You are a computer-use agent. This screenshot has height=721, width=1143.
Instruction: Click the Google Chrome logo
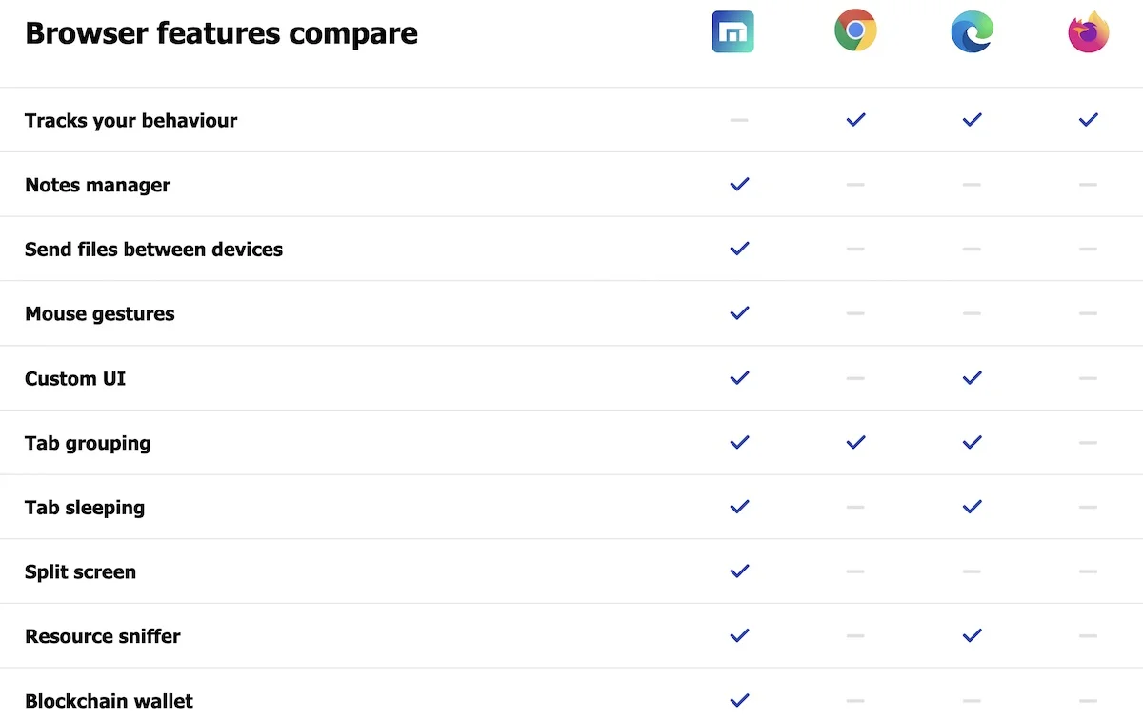[x=855, y=30]
